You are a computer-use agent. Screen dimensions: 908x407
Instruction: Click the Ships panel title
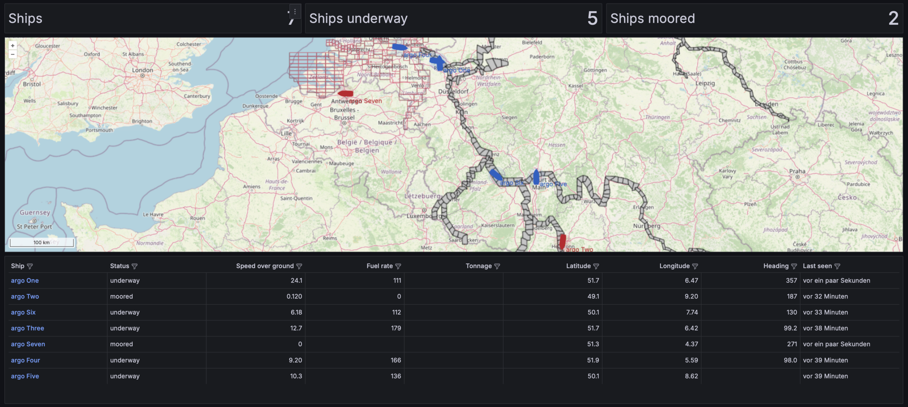[x=25, y=18]
